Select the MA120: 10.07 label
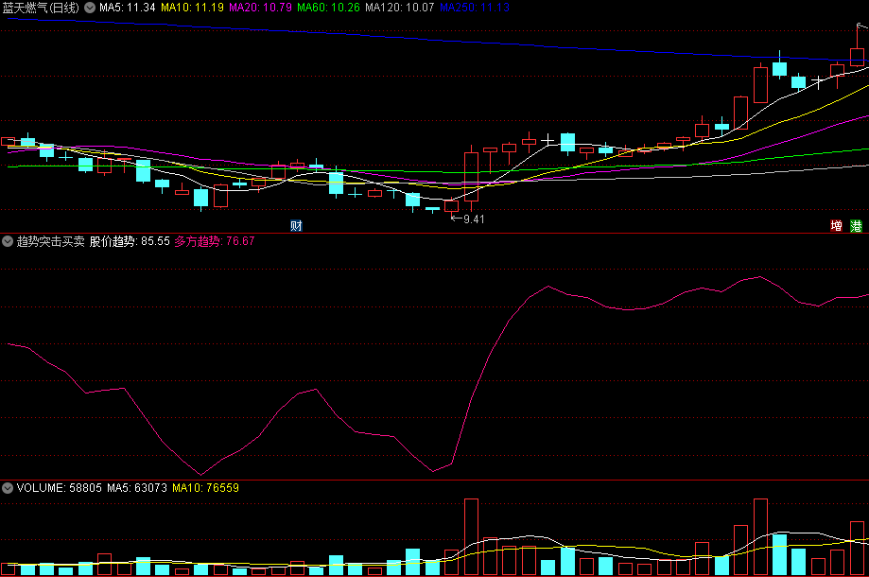869x577 pixels. 400,8
